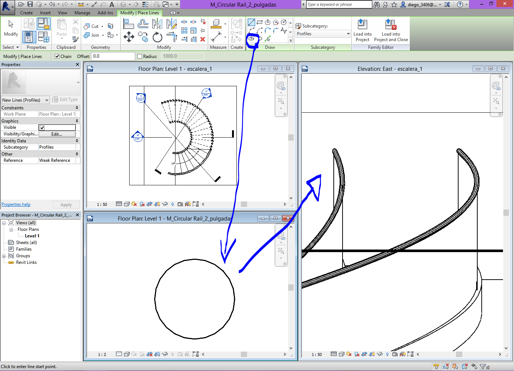
Task: Click the Apply button in Properties
Action: pos(66,205)
